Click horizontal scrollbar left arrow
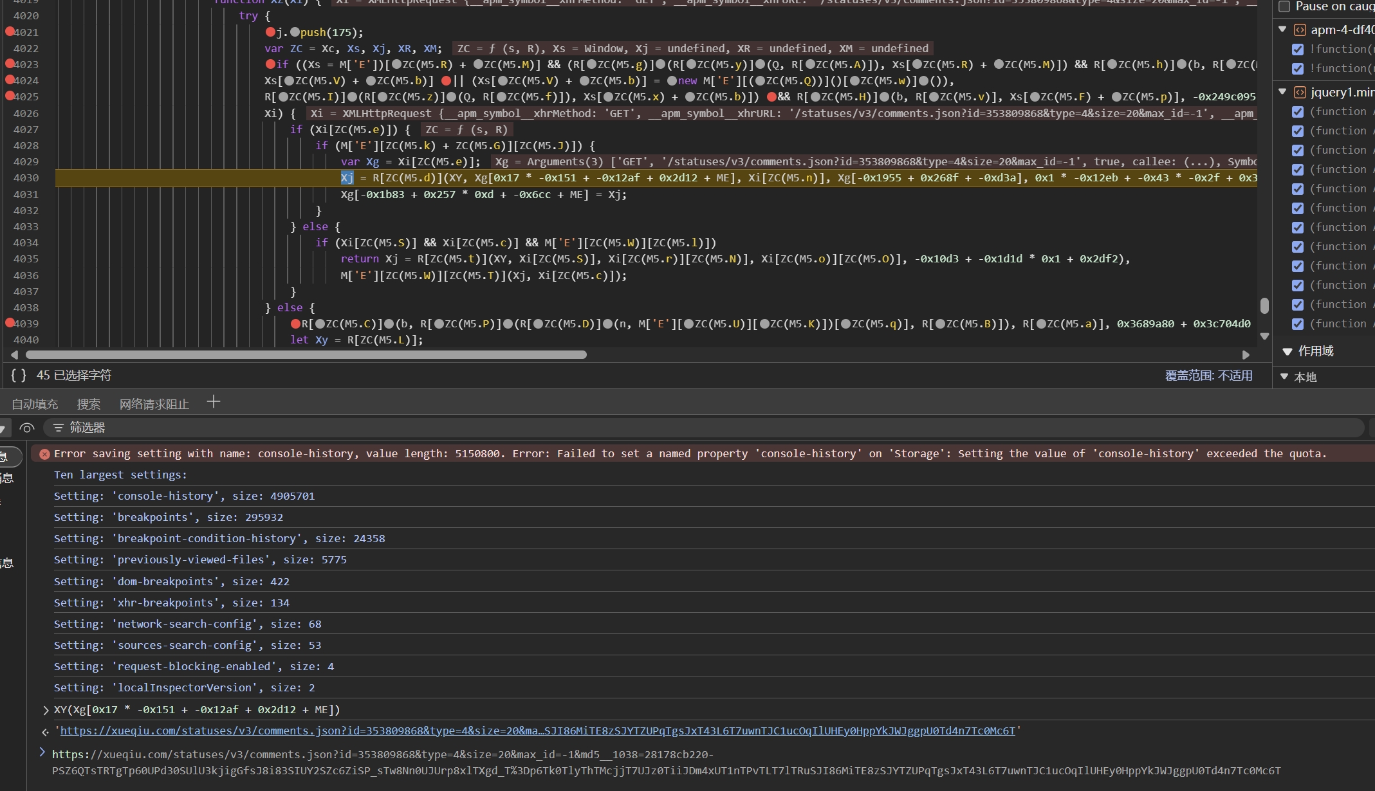 coord(14,355)
